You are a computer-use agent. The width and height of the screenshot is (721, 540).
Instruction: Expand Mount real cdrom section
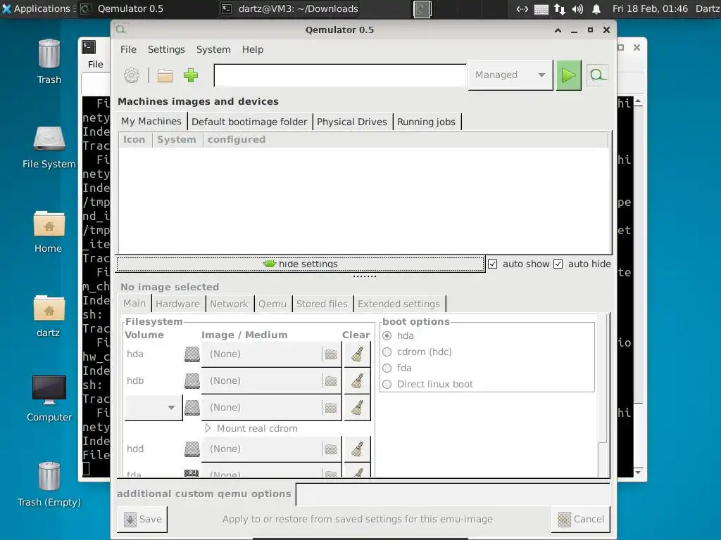tap(208, 428)
